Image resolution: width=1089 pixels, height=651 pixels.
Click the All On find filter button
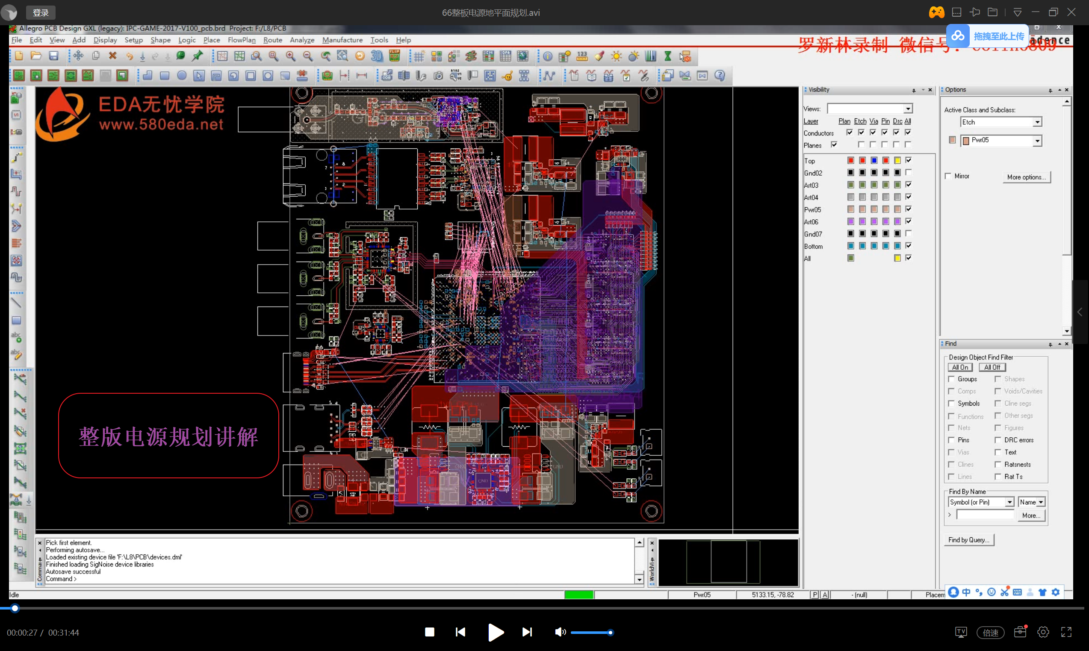(960, 367)
